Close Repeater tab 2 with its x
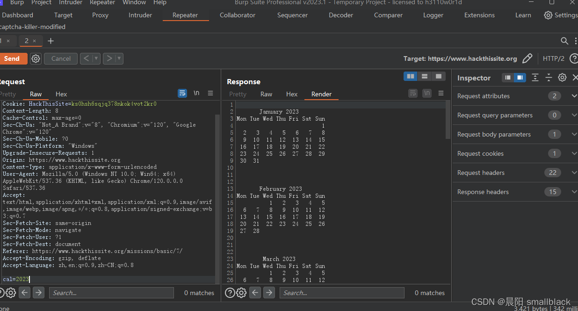Image resolution: width=578 pixels, height=311 pixels. click(35, 41)
